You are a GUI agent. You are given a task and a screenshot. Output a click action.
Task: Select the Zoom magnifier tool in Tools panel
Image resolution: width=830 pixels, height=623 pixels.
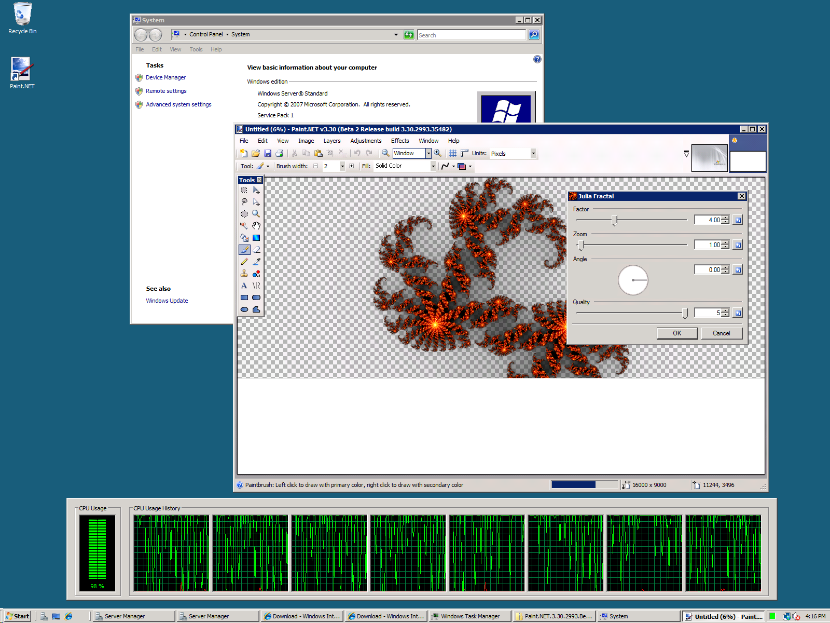(x=256, y=214)
